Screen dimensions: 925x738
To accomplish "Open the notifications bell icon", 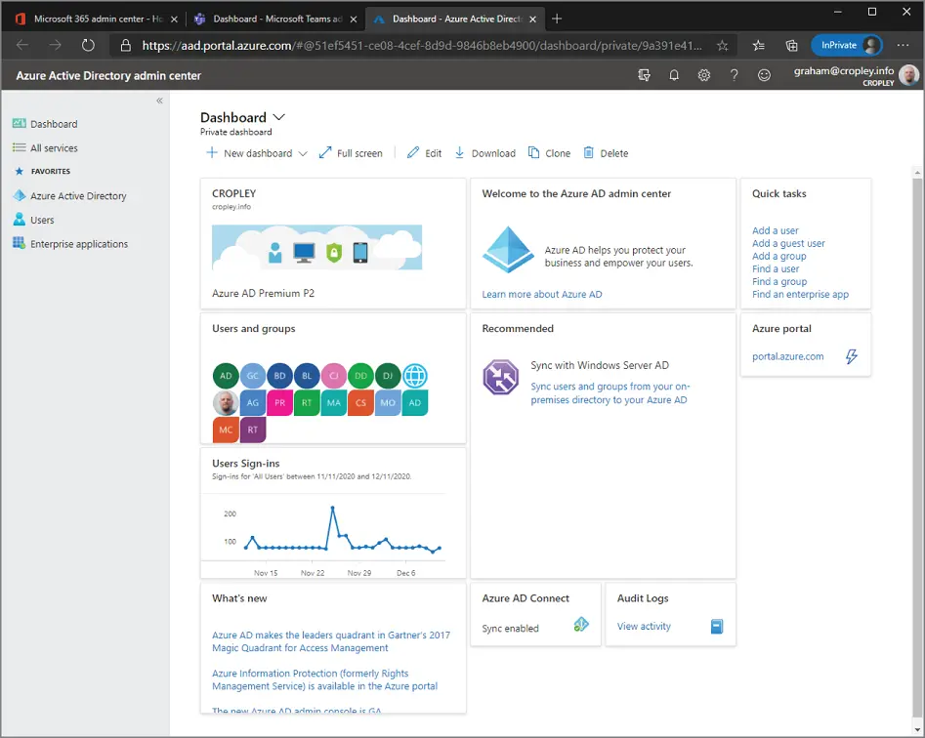I will (674, 75).
